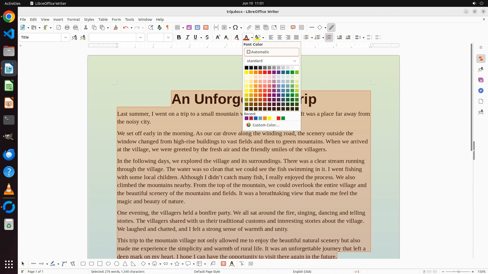Click the Find & Replace icon

[151, 28]
